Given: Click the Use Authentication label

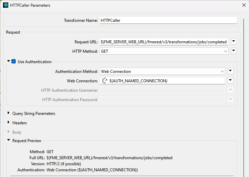Looking at the screenshot, I should pos(34,62).
